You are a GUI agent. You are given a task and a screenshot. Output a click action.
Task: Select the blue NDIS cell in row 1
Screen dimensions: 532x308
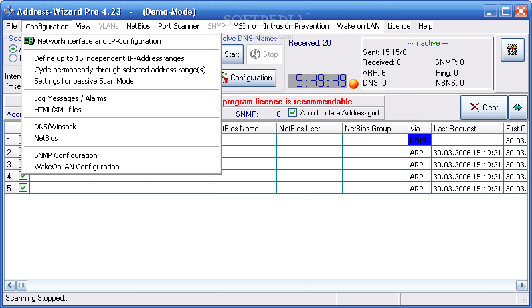[420, 141]
